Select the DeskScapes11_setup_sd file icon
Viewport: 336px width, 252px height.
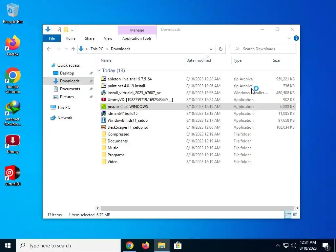[103, 127]
